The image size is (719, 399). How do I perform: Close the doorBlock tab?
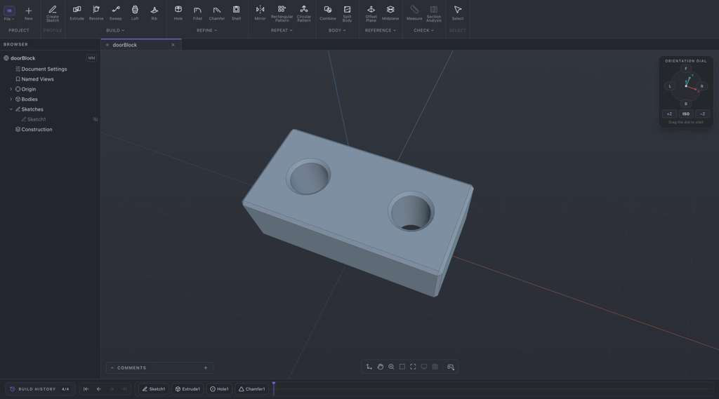click(173, 46)
